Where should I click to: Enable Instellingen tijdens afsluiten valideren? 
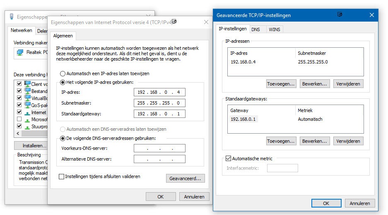61,176
